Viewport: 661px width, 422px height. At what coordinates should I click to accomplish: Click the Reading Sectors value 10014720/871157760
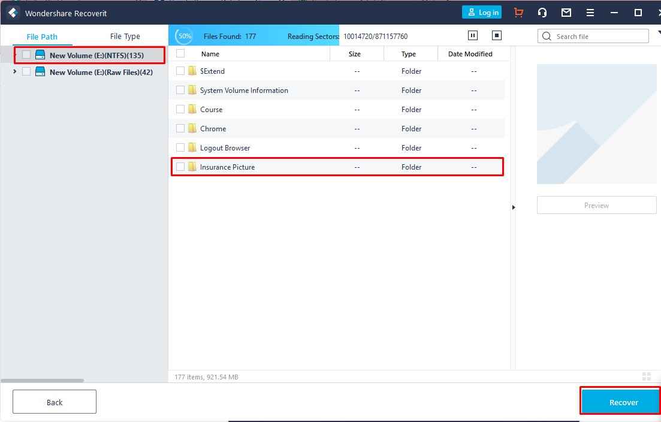(376, 36)
